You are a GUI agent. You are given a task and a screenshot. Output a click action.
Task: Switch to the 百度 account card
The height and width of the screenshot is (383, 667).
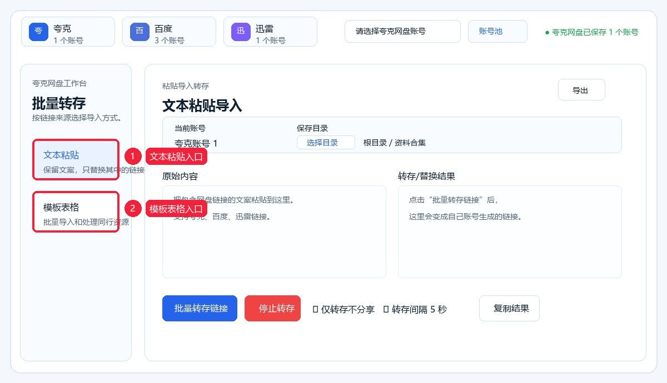tap(170, 32)
